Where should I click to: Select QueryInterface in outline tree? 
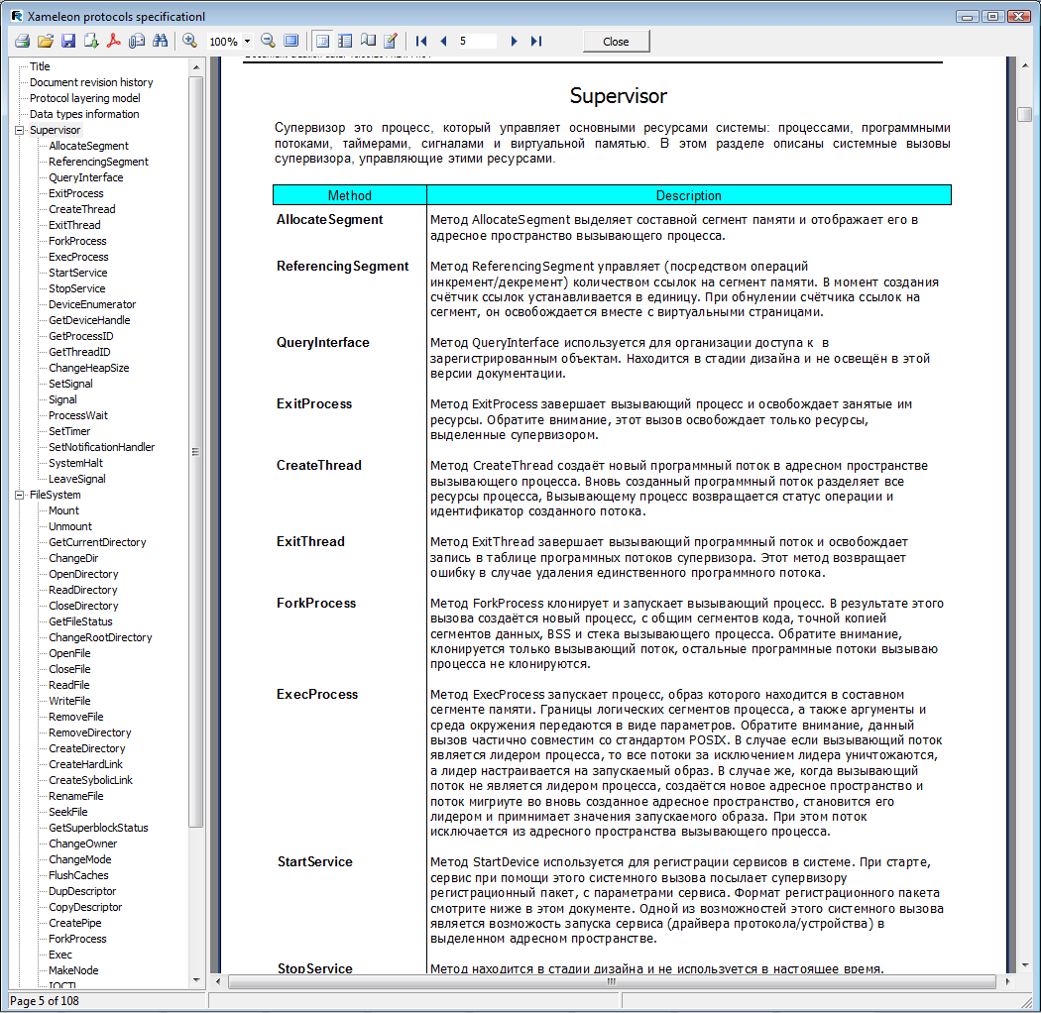click(85, 177)
